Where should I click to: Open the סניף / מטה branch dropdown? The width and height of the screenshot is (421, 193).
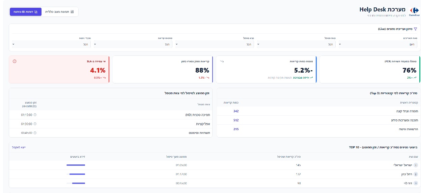point(52,44)
